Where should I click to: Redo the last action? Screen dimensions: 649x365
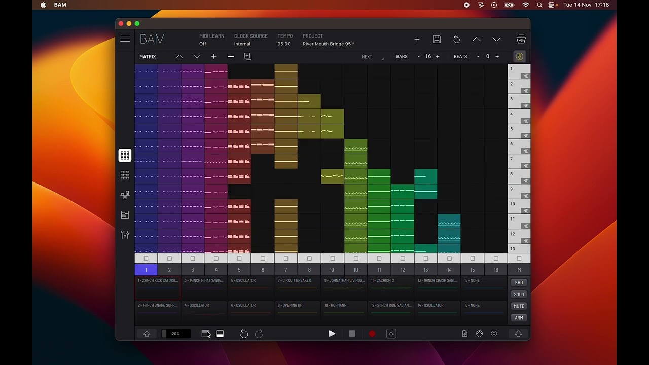click(259, 334)
